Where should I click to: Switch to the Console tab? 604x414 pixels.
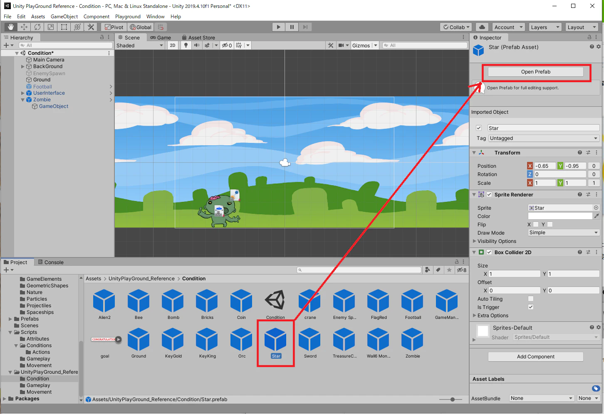coord(51,262)
